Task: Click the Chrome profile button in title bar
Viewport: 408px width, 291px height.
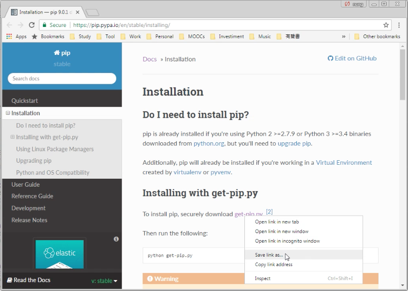Action: (354, 4)
